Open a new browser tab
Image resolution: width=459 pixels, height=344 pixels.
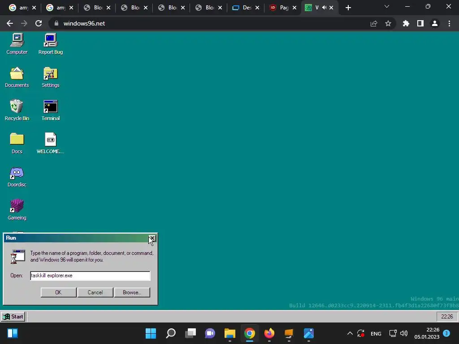coord(348,8)
